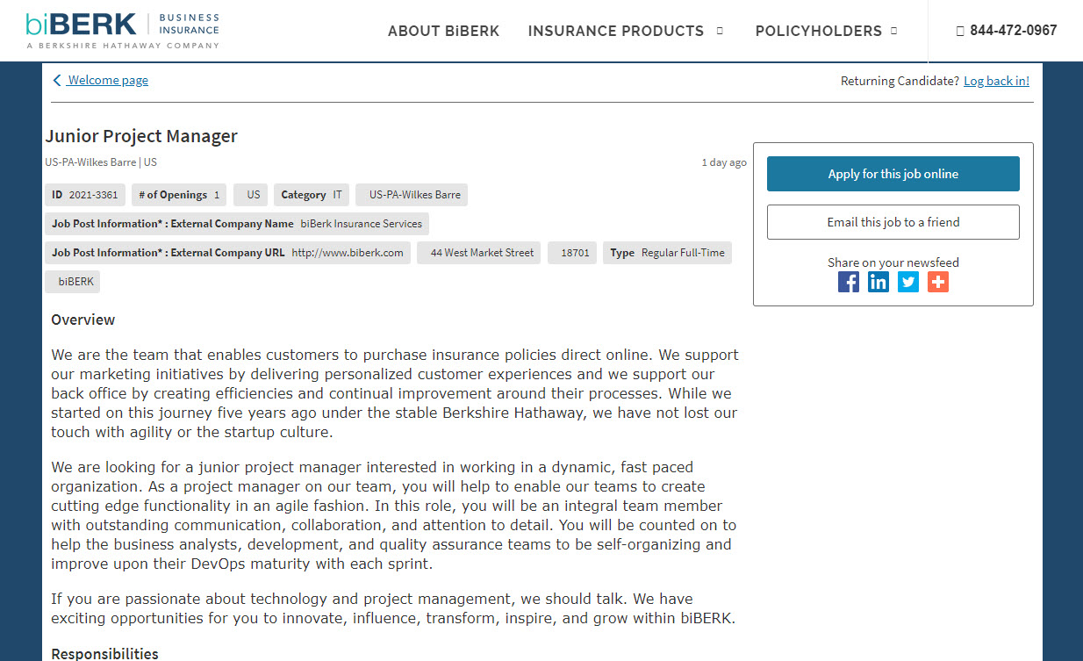The width and height of the screenshot is (1083, 661).
Task: Open the About biBERK menu item
Action: pyautogui.click(x=443, y=31)
